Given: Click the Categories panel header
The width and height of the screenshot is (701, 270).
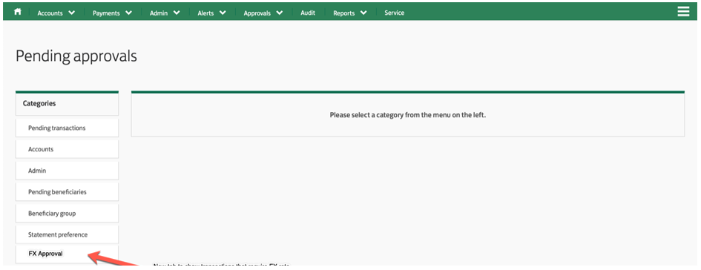Looking at the screenshot, I should pos(67,103).
